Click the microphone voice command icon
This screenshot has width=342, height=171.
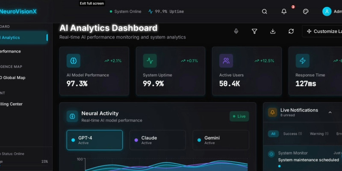point(236,31)
